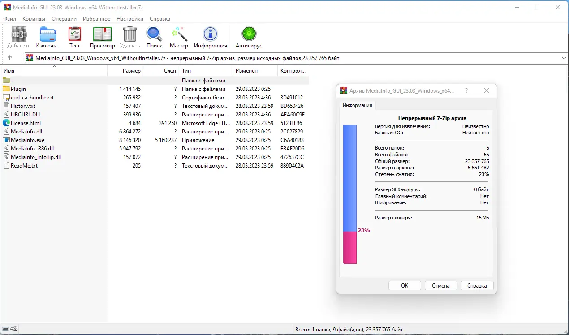This screenshot has height=335, width=569.
Task: Open the Справка menu
Action: click(x=160, y=19)
